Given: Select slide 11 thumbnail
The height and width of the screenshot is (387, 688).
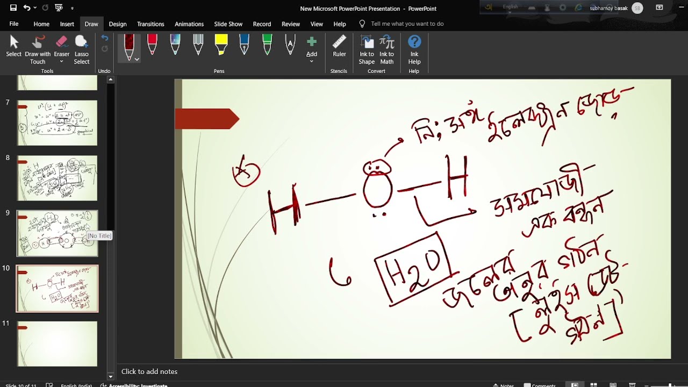Looking at the screenshot, I should [x=58, y=344].
